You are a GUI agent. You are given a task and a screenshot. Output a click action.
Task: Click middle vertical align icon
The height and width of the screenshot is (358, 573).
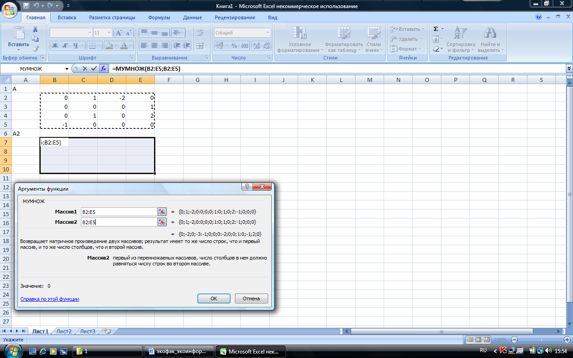point(154,33)
